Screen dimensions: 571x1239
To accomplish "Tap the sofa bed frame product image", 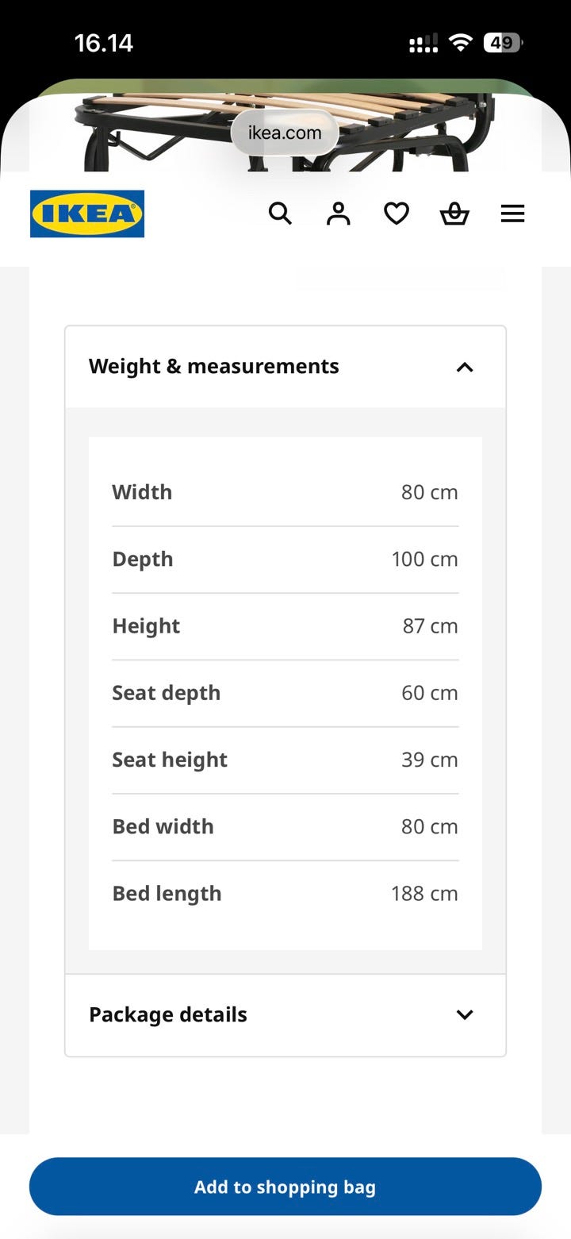I will (x=285, y=127).
